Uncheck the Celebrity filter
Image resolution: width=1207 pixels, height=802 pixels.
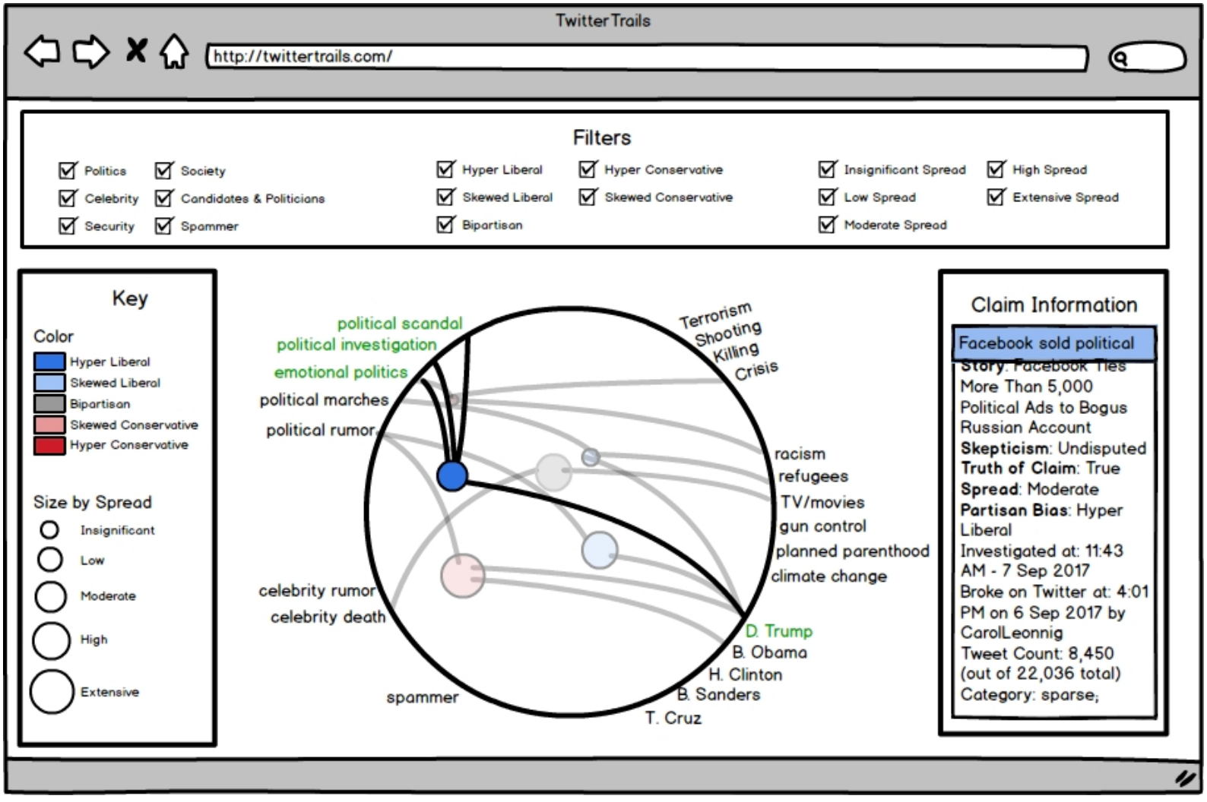pyautogui.click(x=68, y=197)
